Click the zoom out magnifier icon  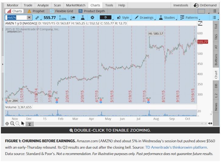[x=17, y=123]
